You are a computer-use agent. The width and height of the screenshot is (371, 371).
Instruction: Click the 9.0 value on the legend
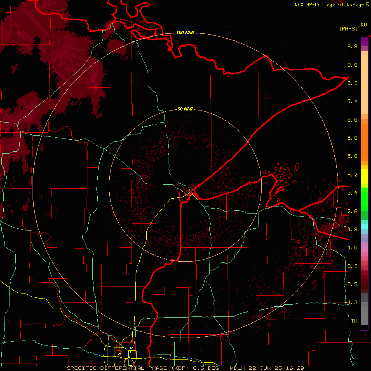click(x=352, y=65)
